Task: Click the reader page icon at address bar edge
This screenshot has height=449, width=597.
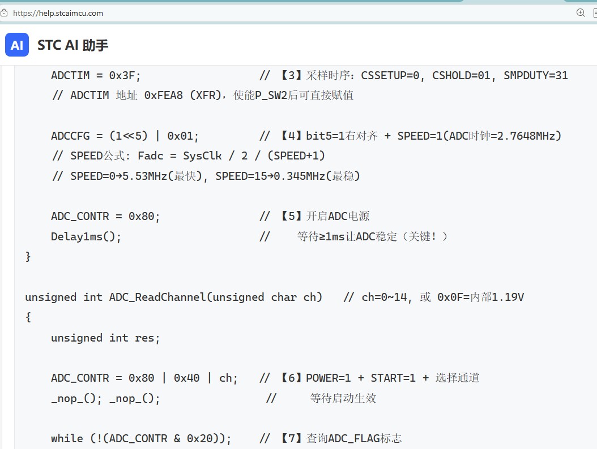Action: tap(595, 12)
